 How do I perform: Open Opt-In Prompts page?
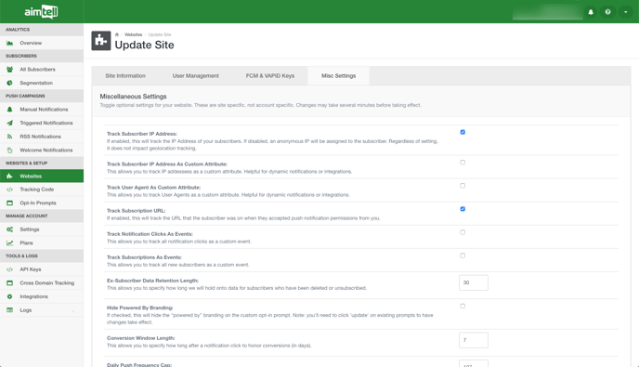(x=42, y=203)
